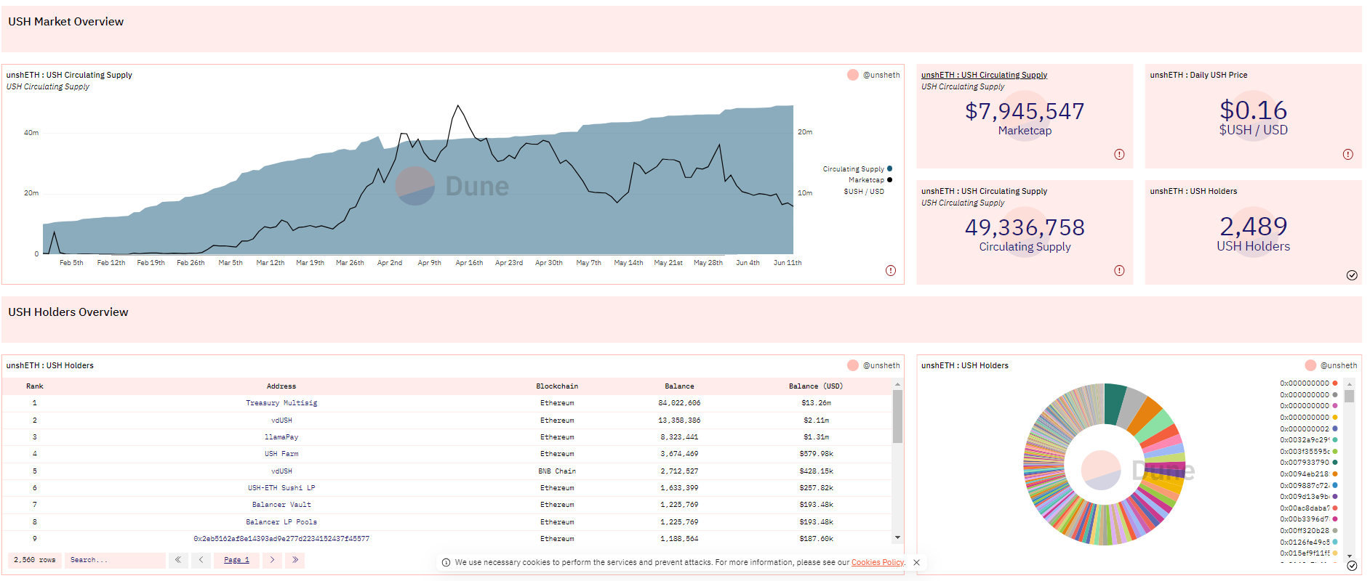This screenshot has width=1370, height=581.
Task: Click checkmark icon on USH Holders counter card
Action: click(1352, 275)
